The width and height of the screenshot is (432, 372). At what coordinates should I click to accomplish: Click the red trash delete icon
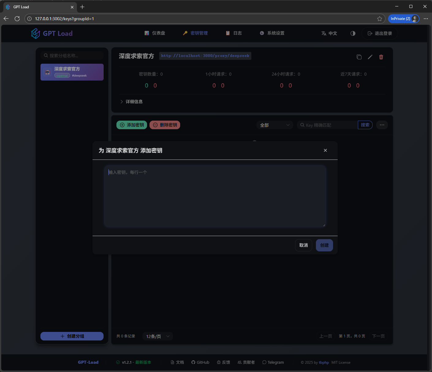381,57
